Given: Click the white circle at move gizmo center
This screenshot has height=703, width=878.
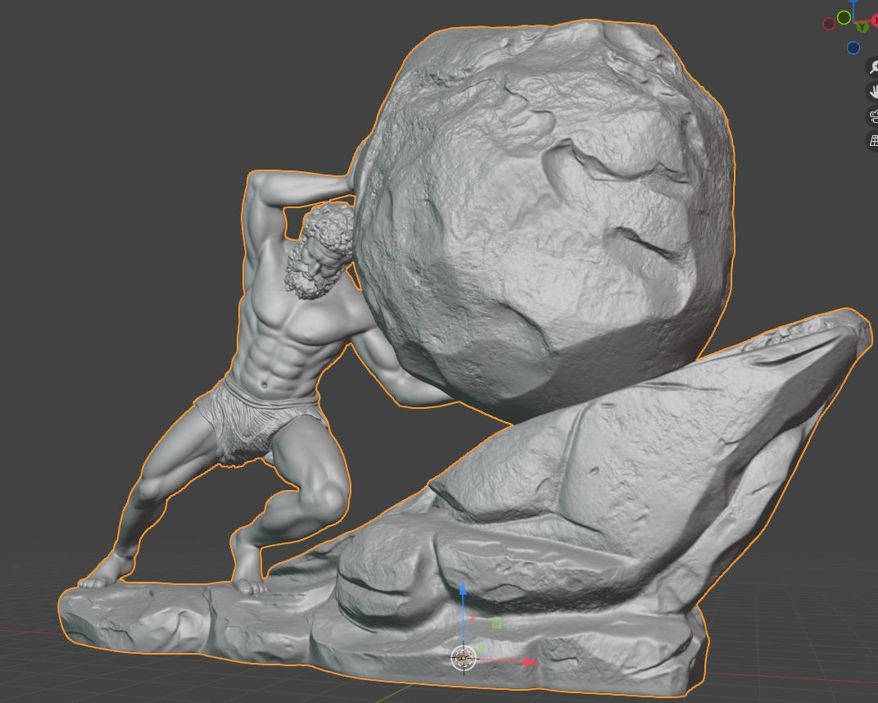Looking at the screenshot, I should (x=464, y=658).
